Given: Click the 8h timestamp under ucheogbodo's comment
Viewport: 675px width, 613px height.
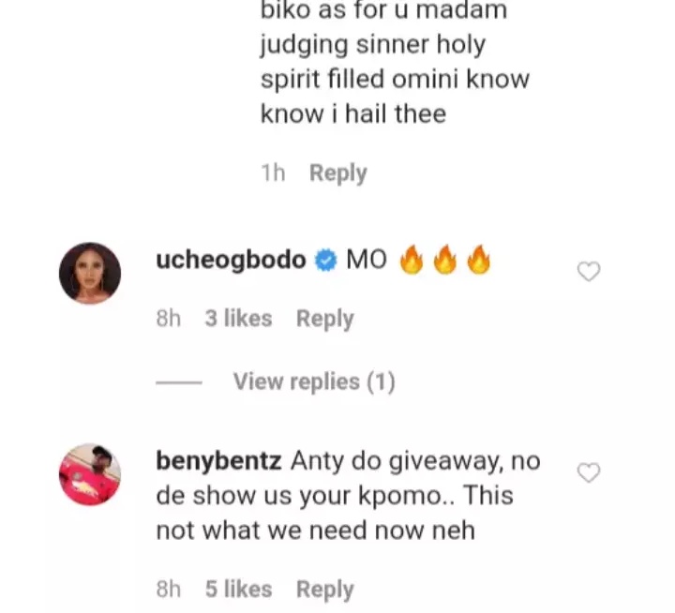Looking at the screenshot, I should (x=169, y=319).
